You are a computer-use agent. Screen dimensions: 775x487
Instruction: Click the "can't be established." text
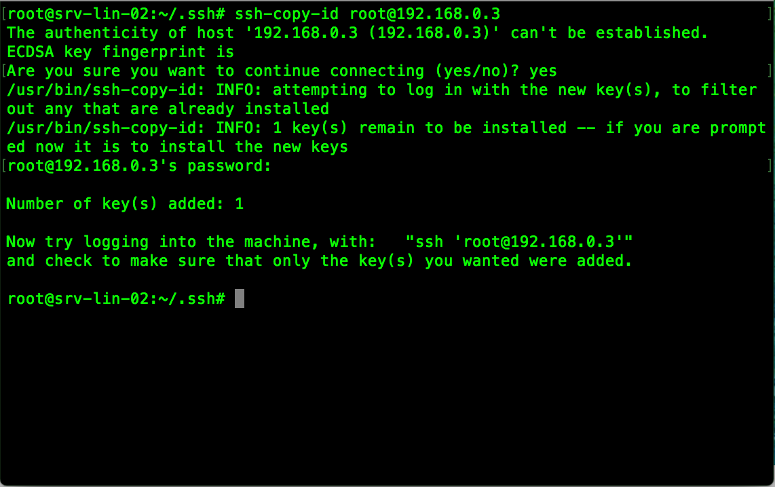pyautogui.click(x=609, y=33)
